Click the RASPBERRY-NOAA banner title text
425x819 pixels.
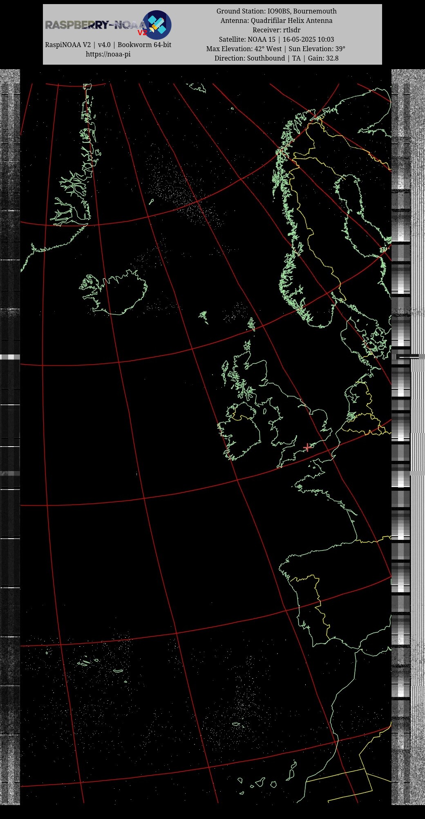point(95,25)
